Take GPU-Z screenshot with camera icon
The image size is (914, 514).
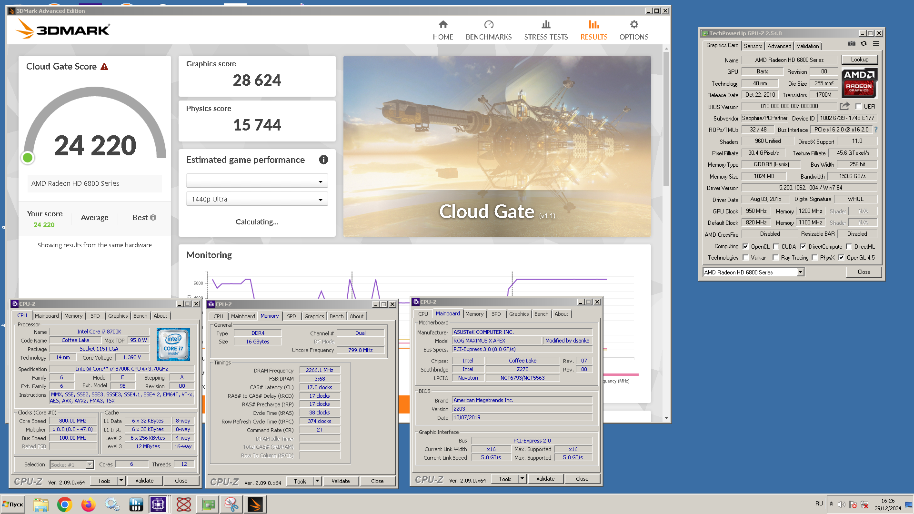[x=851, y=44]
